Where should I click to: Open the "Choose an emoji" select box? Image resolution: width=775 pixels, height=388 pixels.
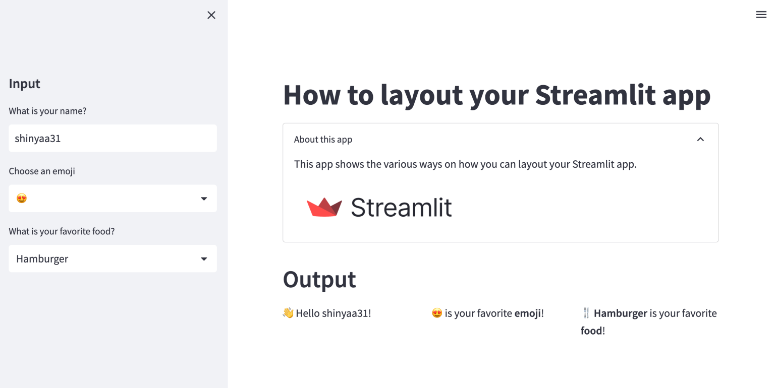[x=113, y=199]
